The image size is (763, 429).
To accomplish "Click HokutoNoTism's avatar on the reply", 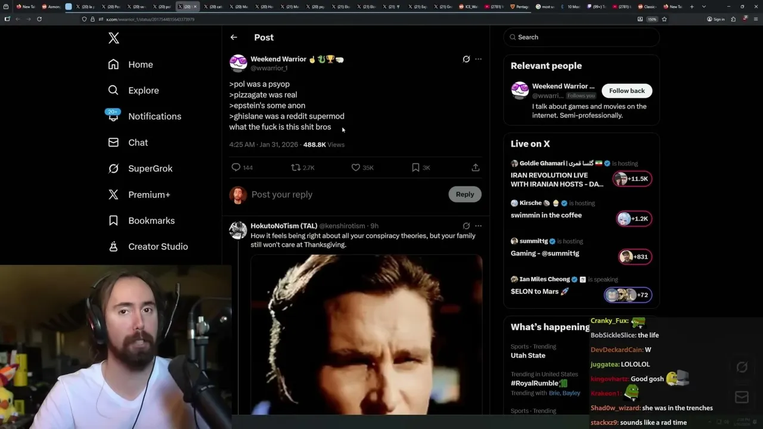I will pos(238,230).
